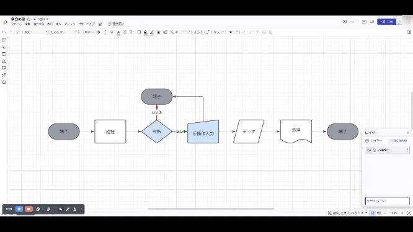Open the selected objects dropdown in status bar

tap(348, 213)
